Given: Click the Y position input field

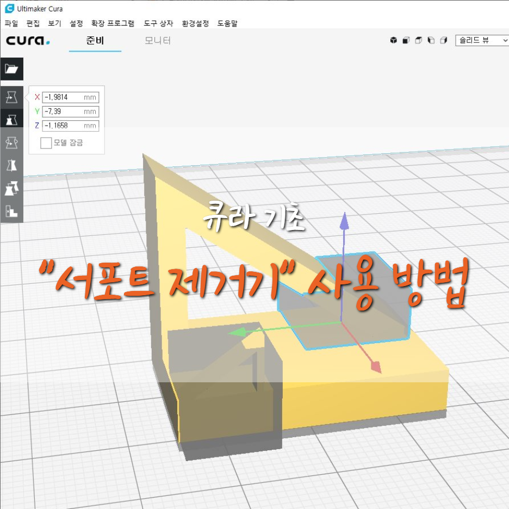Looking at the screenshot, I should 71,111.
